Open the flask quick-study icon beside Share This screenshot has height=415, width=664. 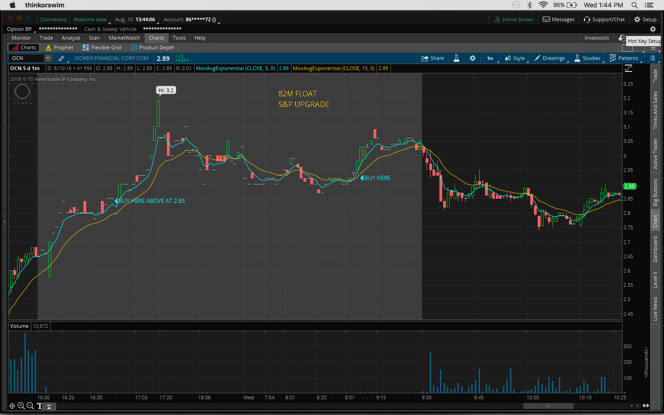tap(456, 58)
